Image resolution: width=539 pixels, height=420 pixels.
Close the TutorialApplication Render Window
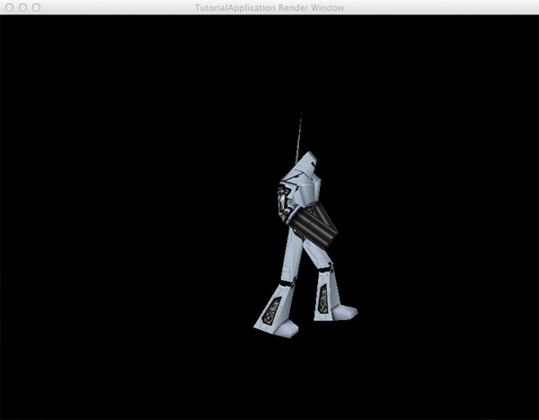[x=9, y=7]
